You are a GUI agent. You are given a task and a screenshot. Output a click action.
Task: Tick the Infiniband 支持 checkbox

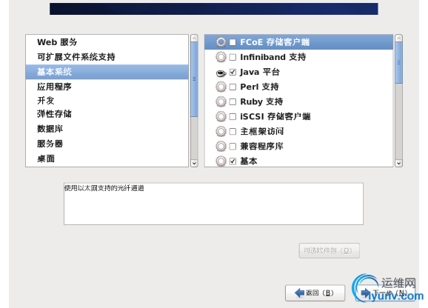point(233,57)
